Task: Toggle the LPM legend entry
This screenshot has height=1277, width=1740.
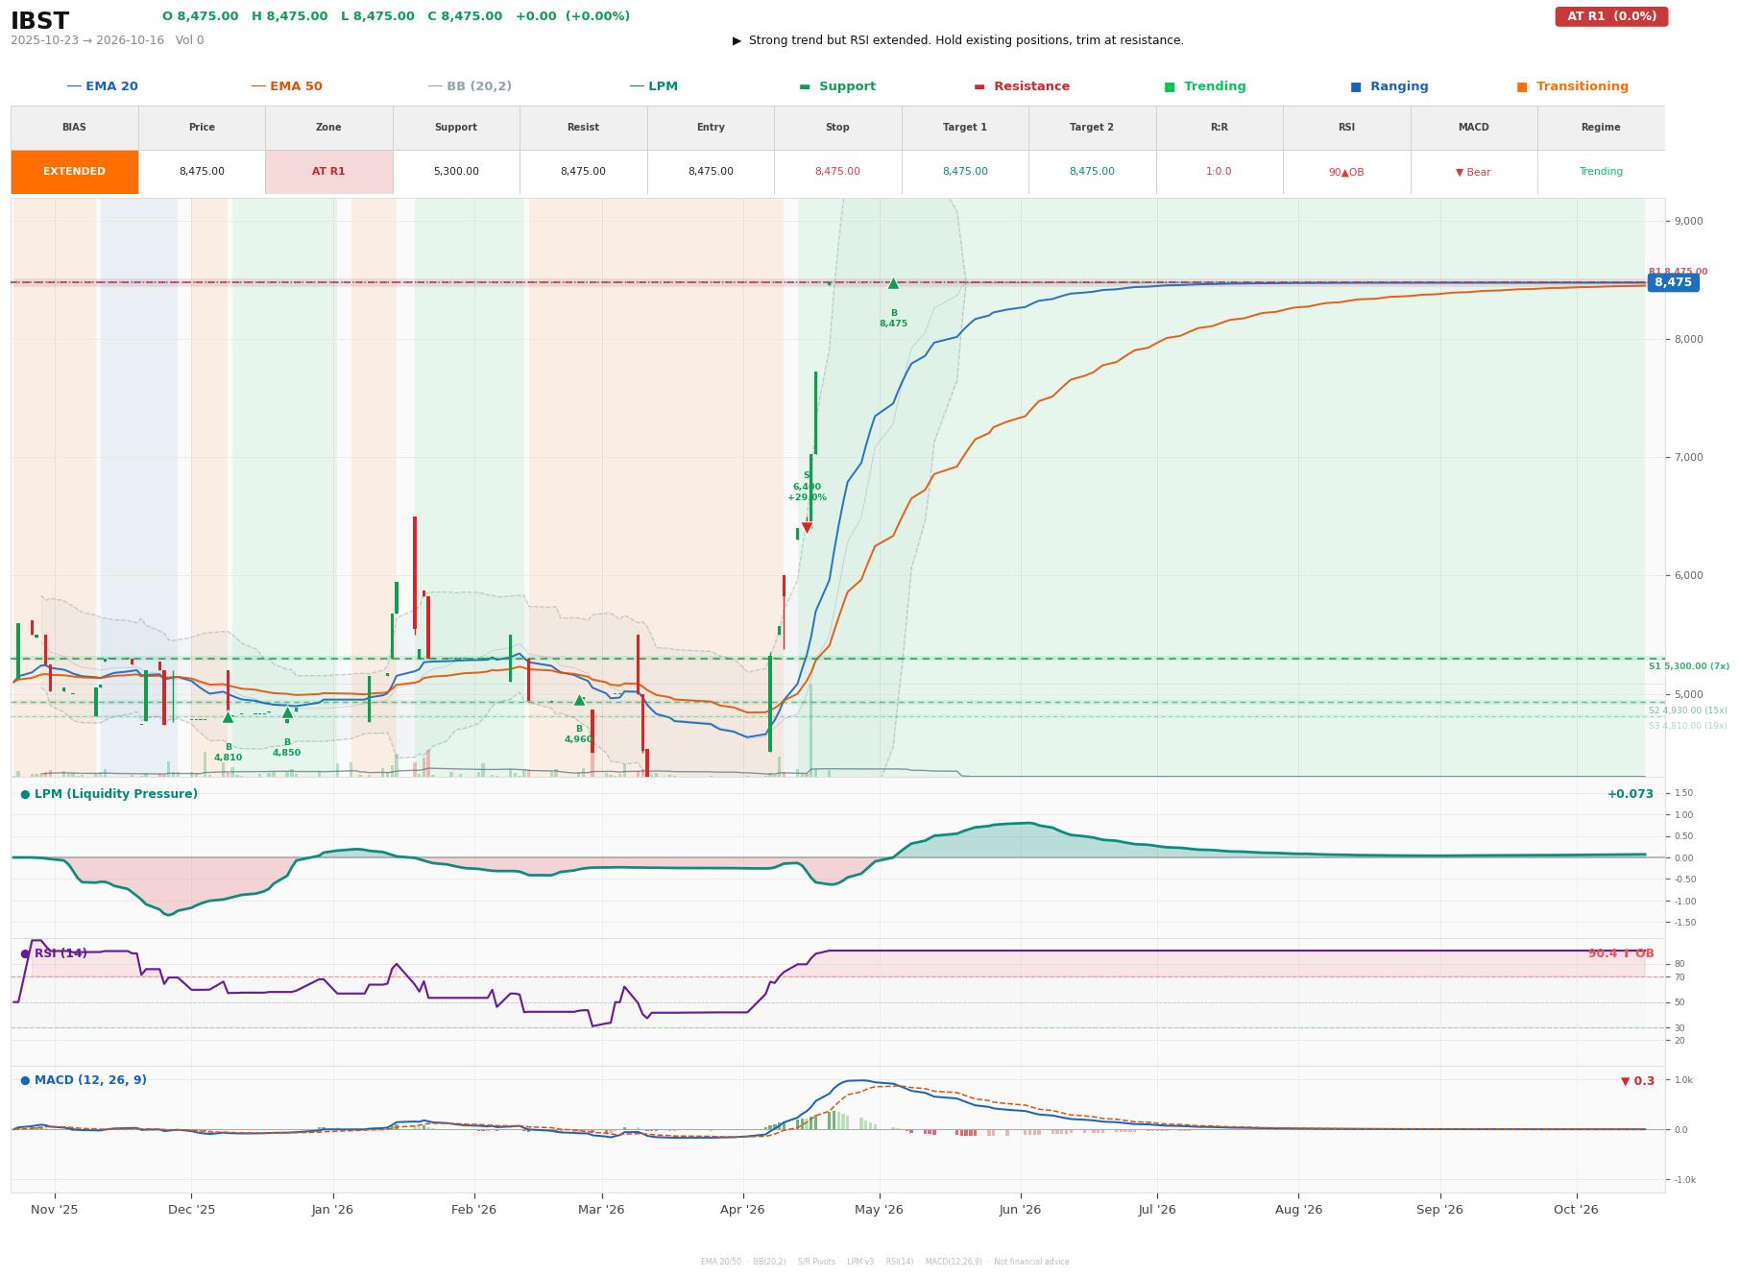Action: click(x=654, y=86)
